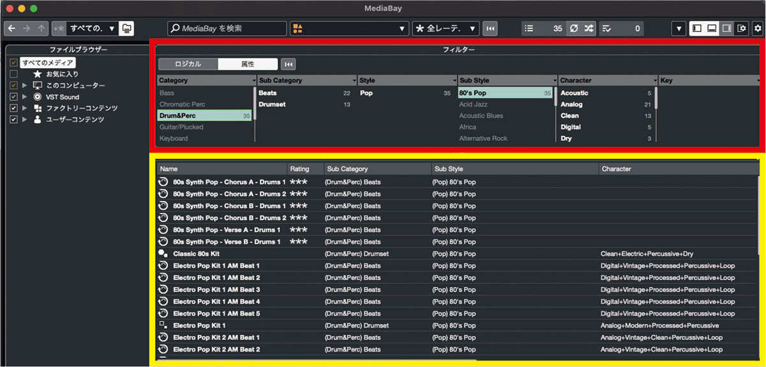Image resolution: width=766 pixels, height=367 pixels.
Task: Uncheck the ユーザーコンテンツ checkbox
Action: [x=13, y=120]
